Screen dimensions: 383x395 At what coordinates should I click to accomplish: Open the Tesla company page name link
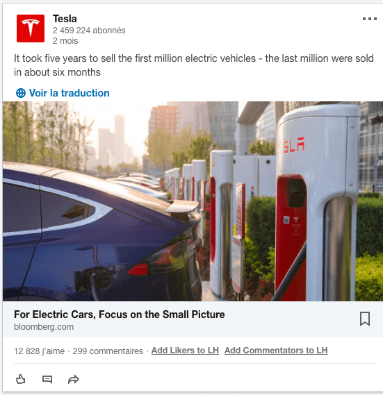65,19
